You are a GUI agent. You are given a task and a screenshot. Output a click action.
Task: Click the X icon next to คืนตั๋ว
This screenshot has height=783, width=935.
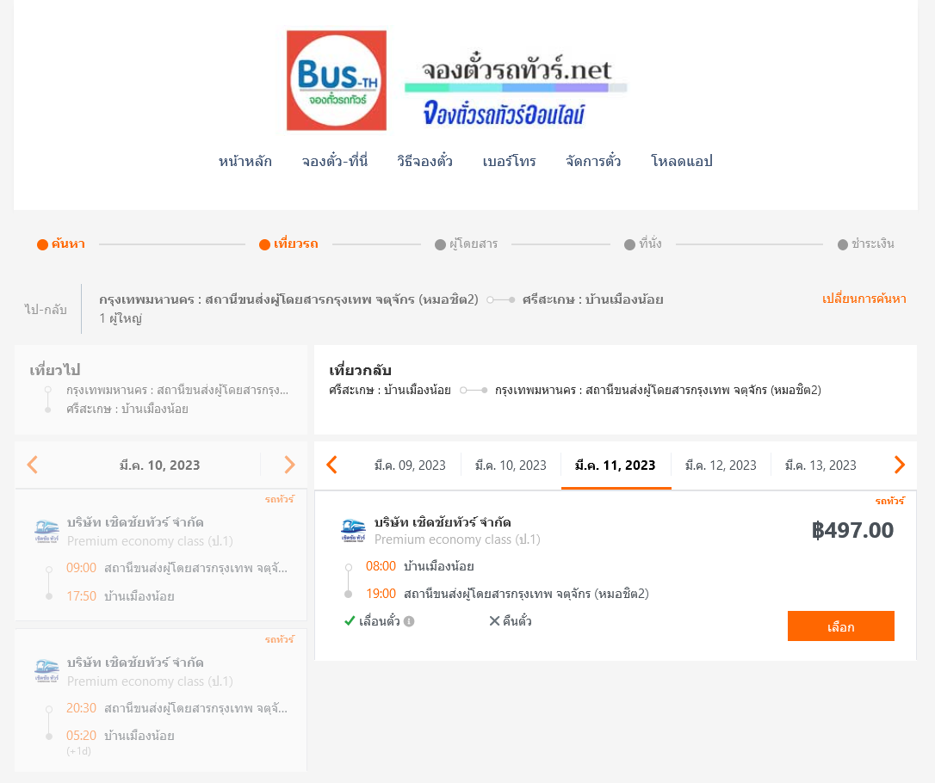pos(494,621)
